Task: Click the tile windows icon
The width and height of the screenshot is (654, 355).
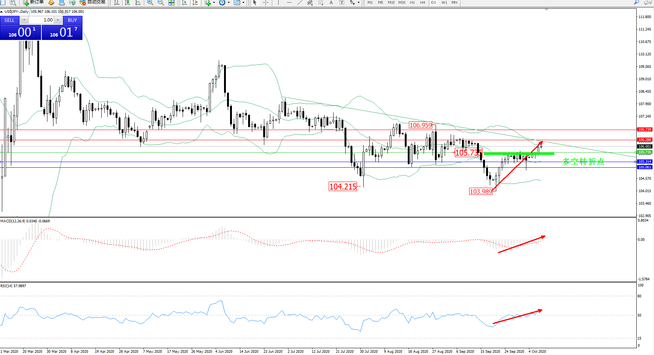Action: (171, 3)
